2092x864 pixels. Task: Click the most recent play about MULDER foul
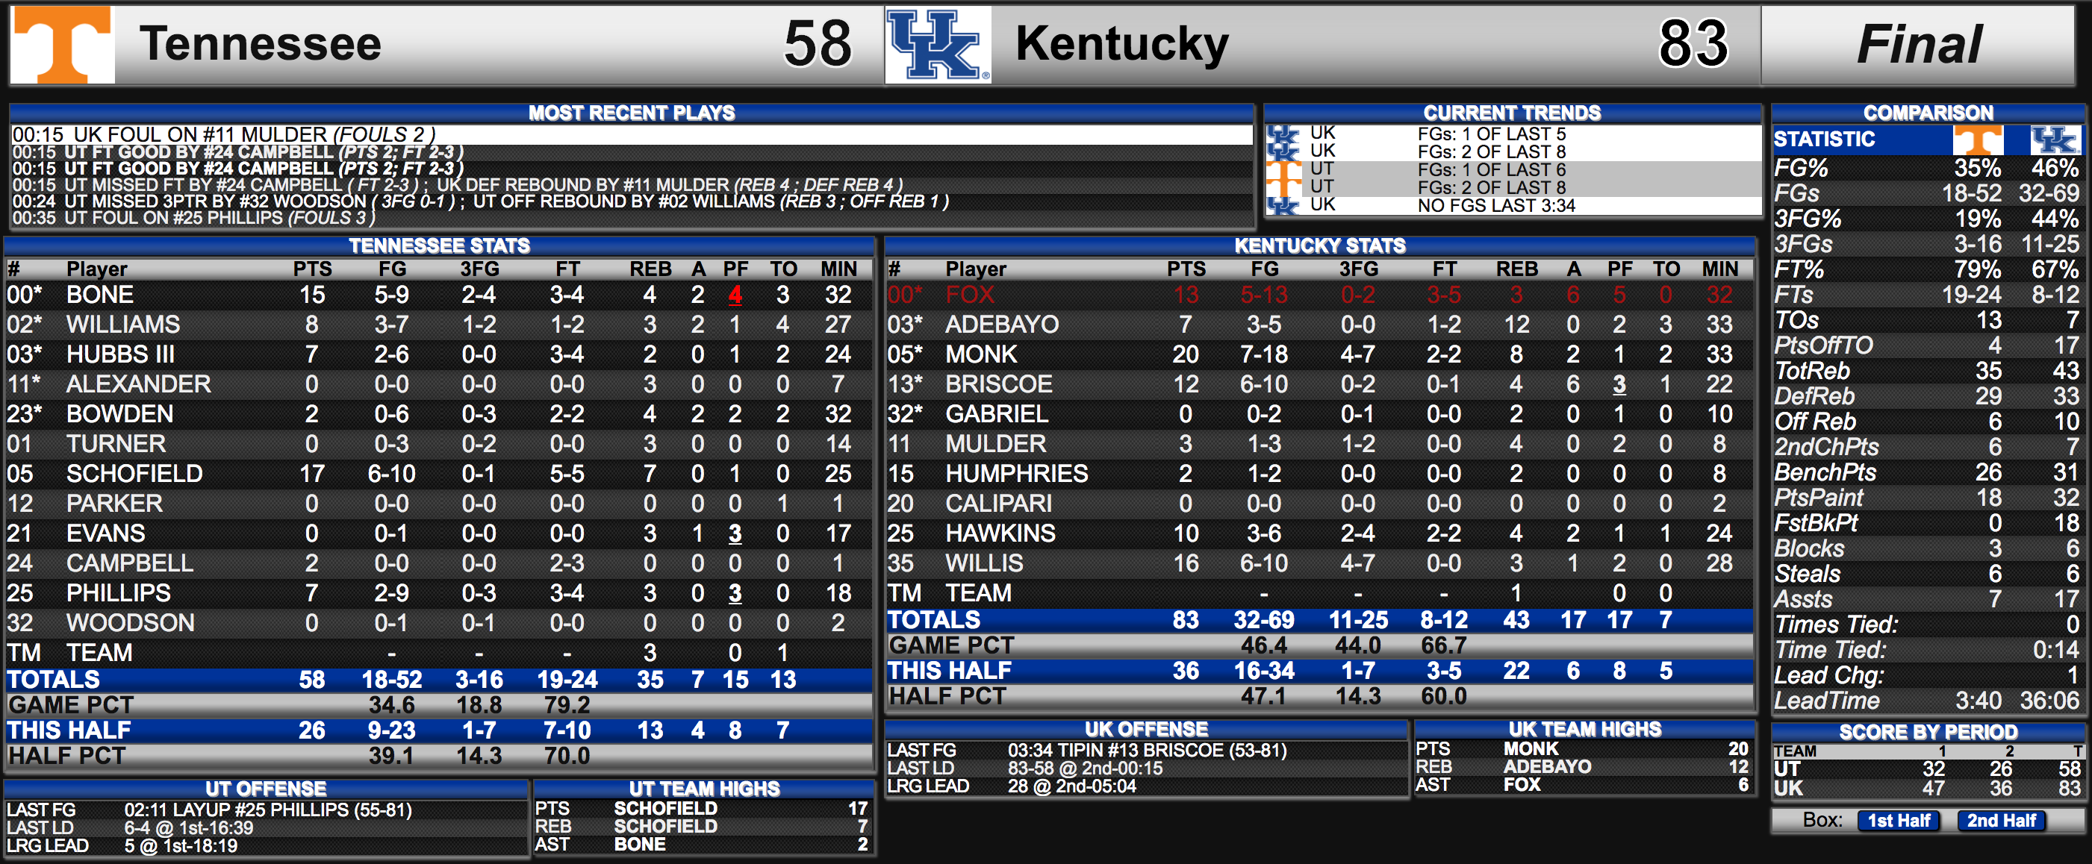point(632,134)
